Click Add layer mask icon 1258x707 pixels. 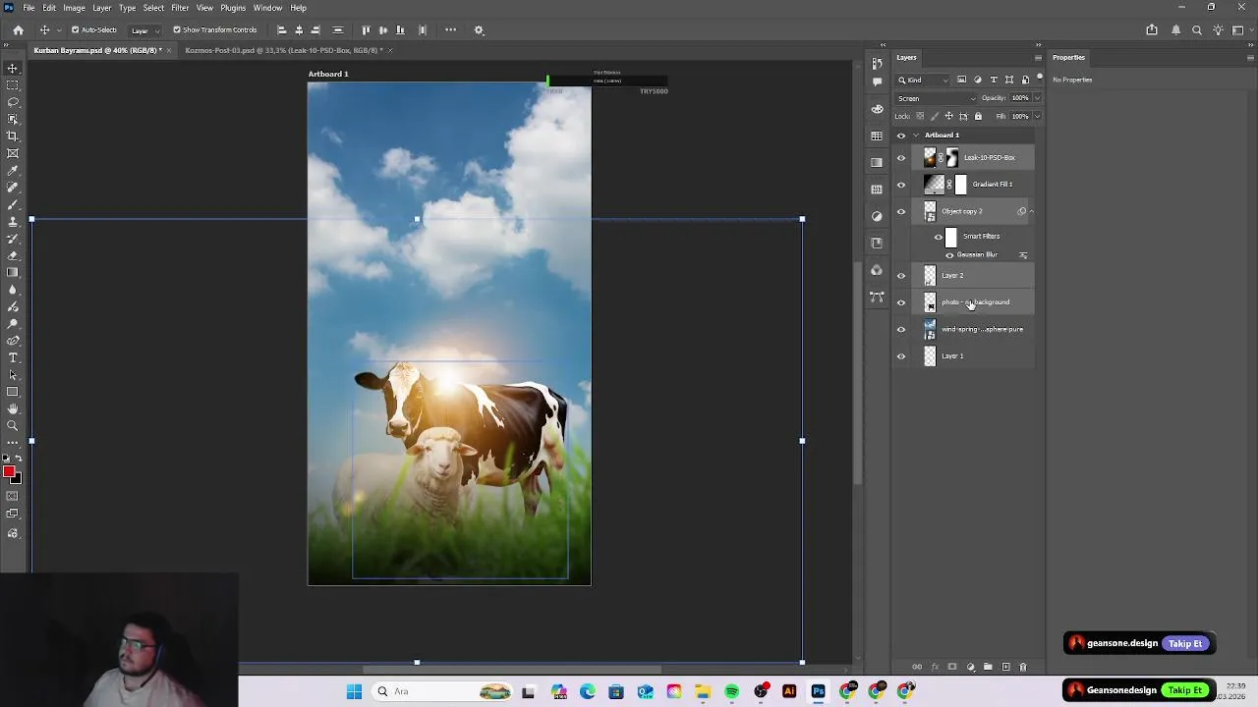point(952,667)
